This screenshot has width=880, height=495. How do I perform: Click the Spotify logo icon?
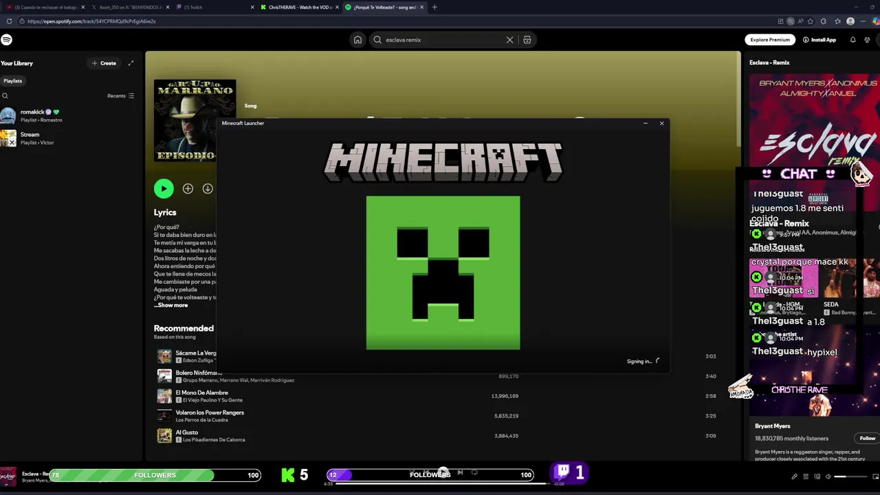(6, 40)
